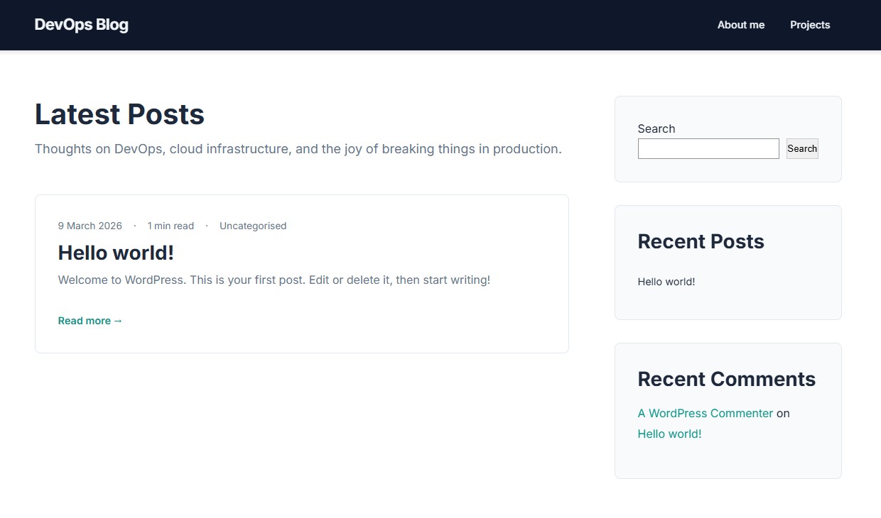
Task: Open the Hello world! post title heading
Action: coord(116,253)
